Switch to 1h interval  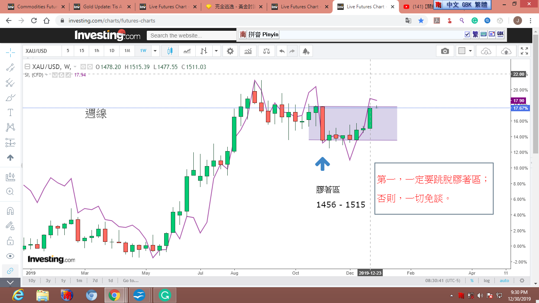[97, 51]
